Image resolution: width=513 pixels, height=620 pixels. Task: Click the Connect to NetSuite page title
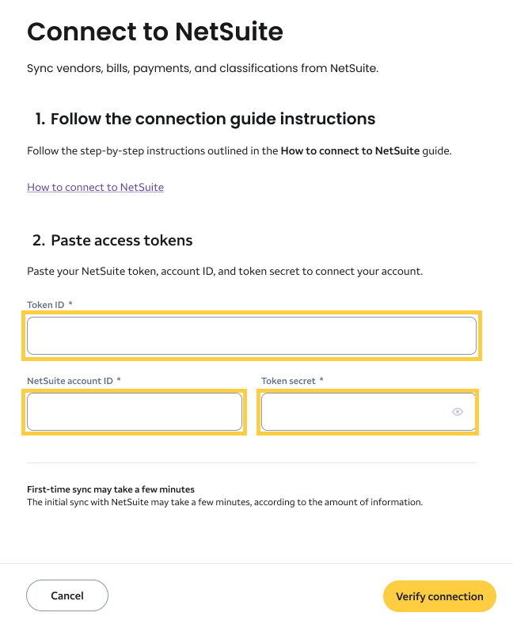pos(155,32)
